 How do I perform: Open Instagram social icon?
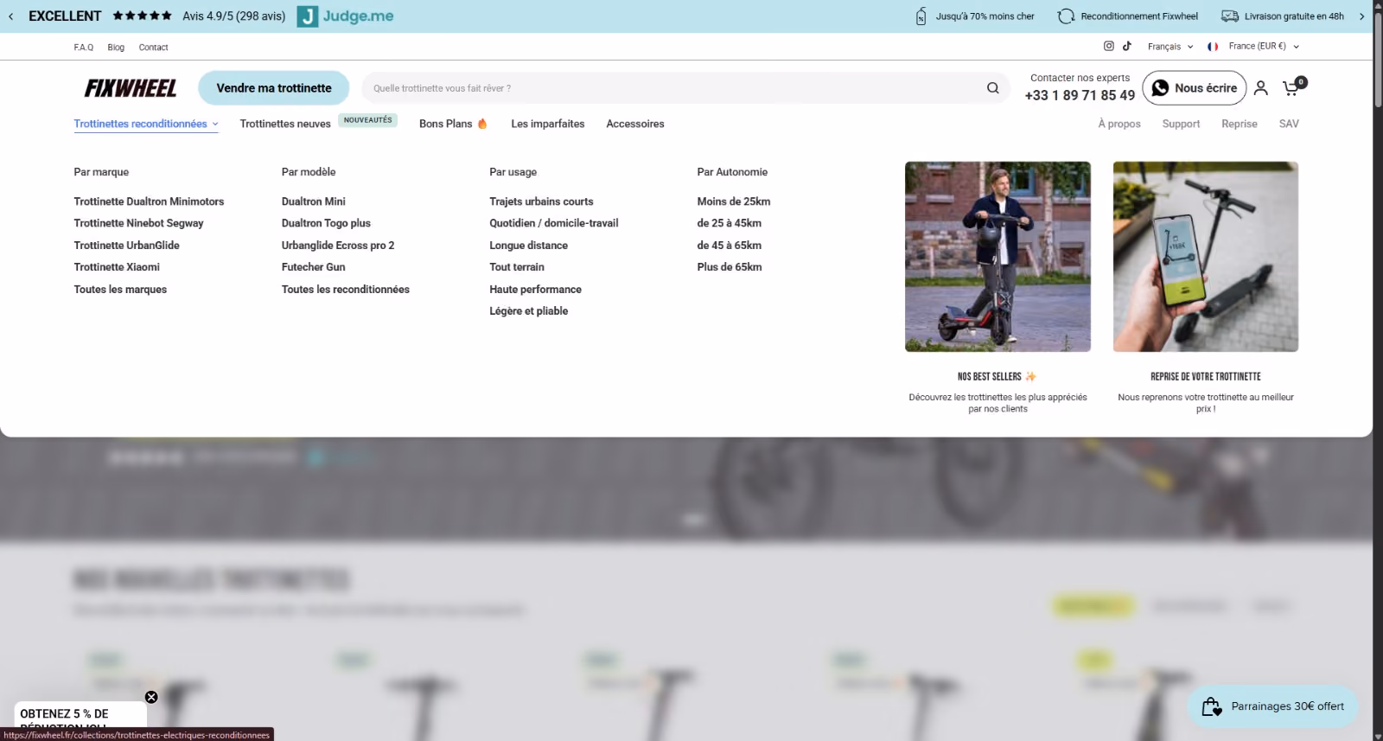[x=1108, y=46]
